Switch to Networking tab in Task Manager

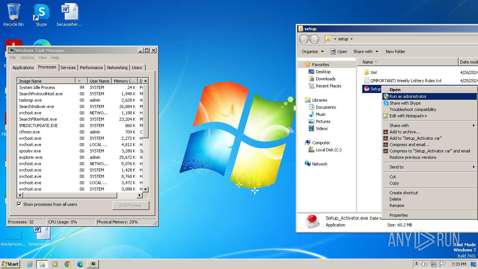pyautogui.click(x=117, y=68)
